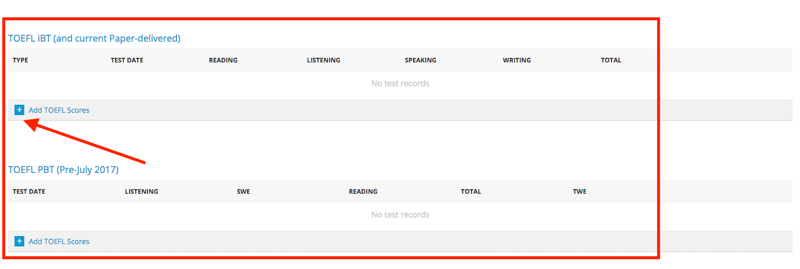Image resolution: width=800 pixels, height=269 pixels.
Task: Click the plus icon under the TOEFL iBT table
Action: [x=20, y=110]
